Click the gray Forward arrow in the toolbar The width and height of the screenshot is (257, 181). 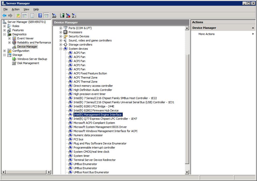tap(10, 15)
